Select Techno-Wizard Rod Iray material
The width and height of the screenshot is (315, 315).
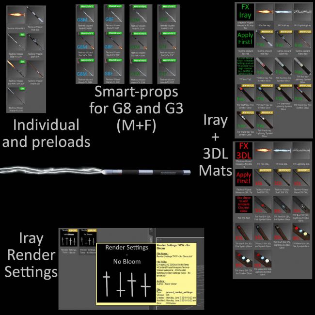point(265,38)
